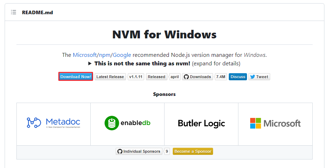The image size is (328, 168).
Task: Open the Microsoft sponsor logo
Action: pyautogui.click(x=275, y=123)
